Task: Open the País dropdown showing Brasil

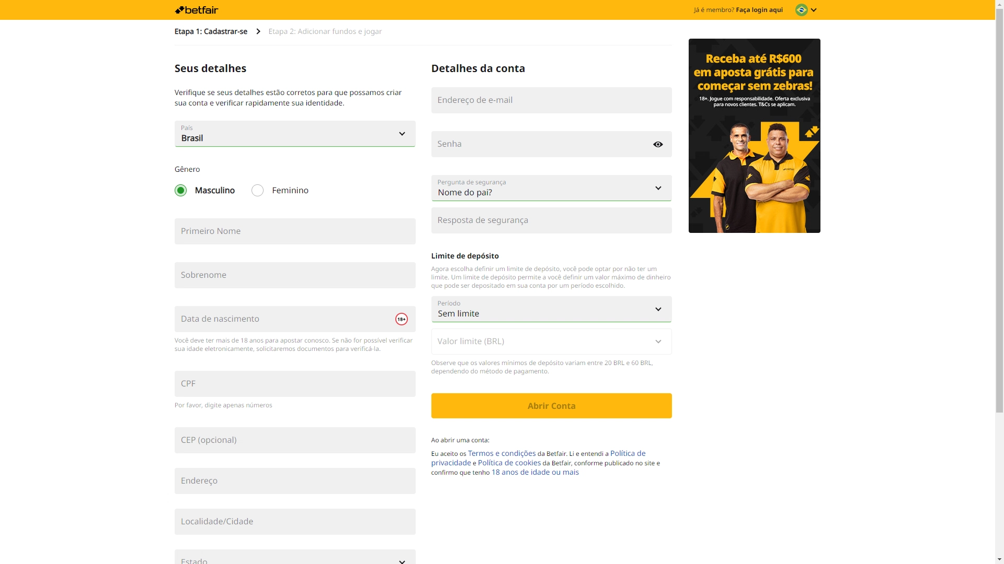Action: (295, 134)
